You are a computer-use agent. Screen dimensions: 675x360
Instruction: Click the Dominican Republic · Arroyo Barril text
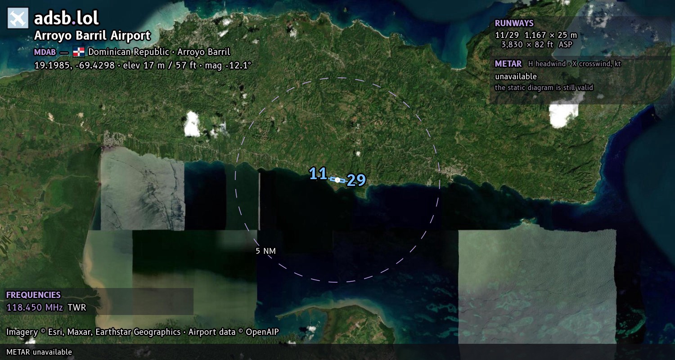coord(159,52)
